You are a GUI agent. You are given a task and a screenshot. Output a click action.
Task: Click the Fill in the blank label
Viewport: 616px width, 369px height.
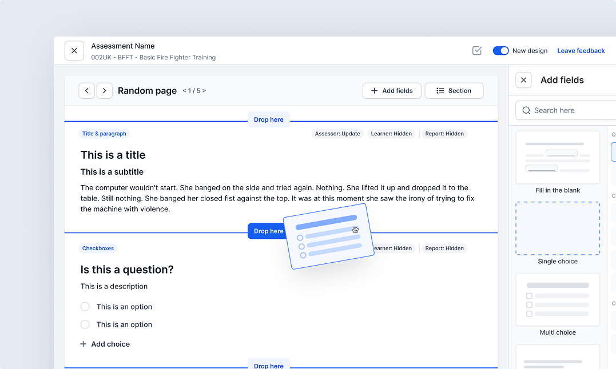558,190
